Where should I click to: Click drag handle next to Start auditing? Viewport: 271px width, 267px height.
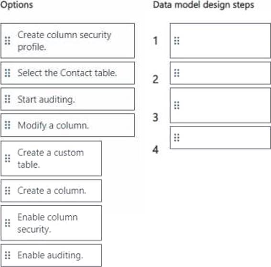pos(8,99)
